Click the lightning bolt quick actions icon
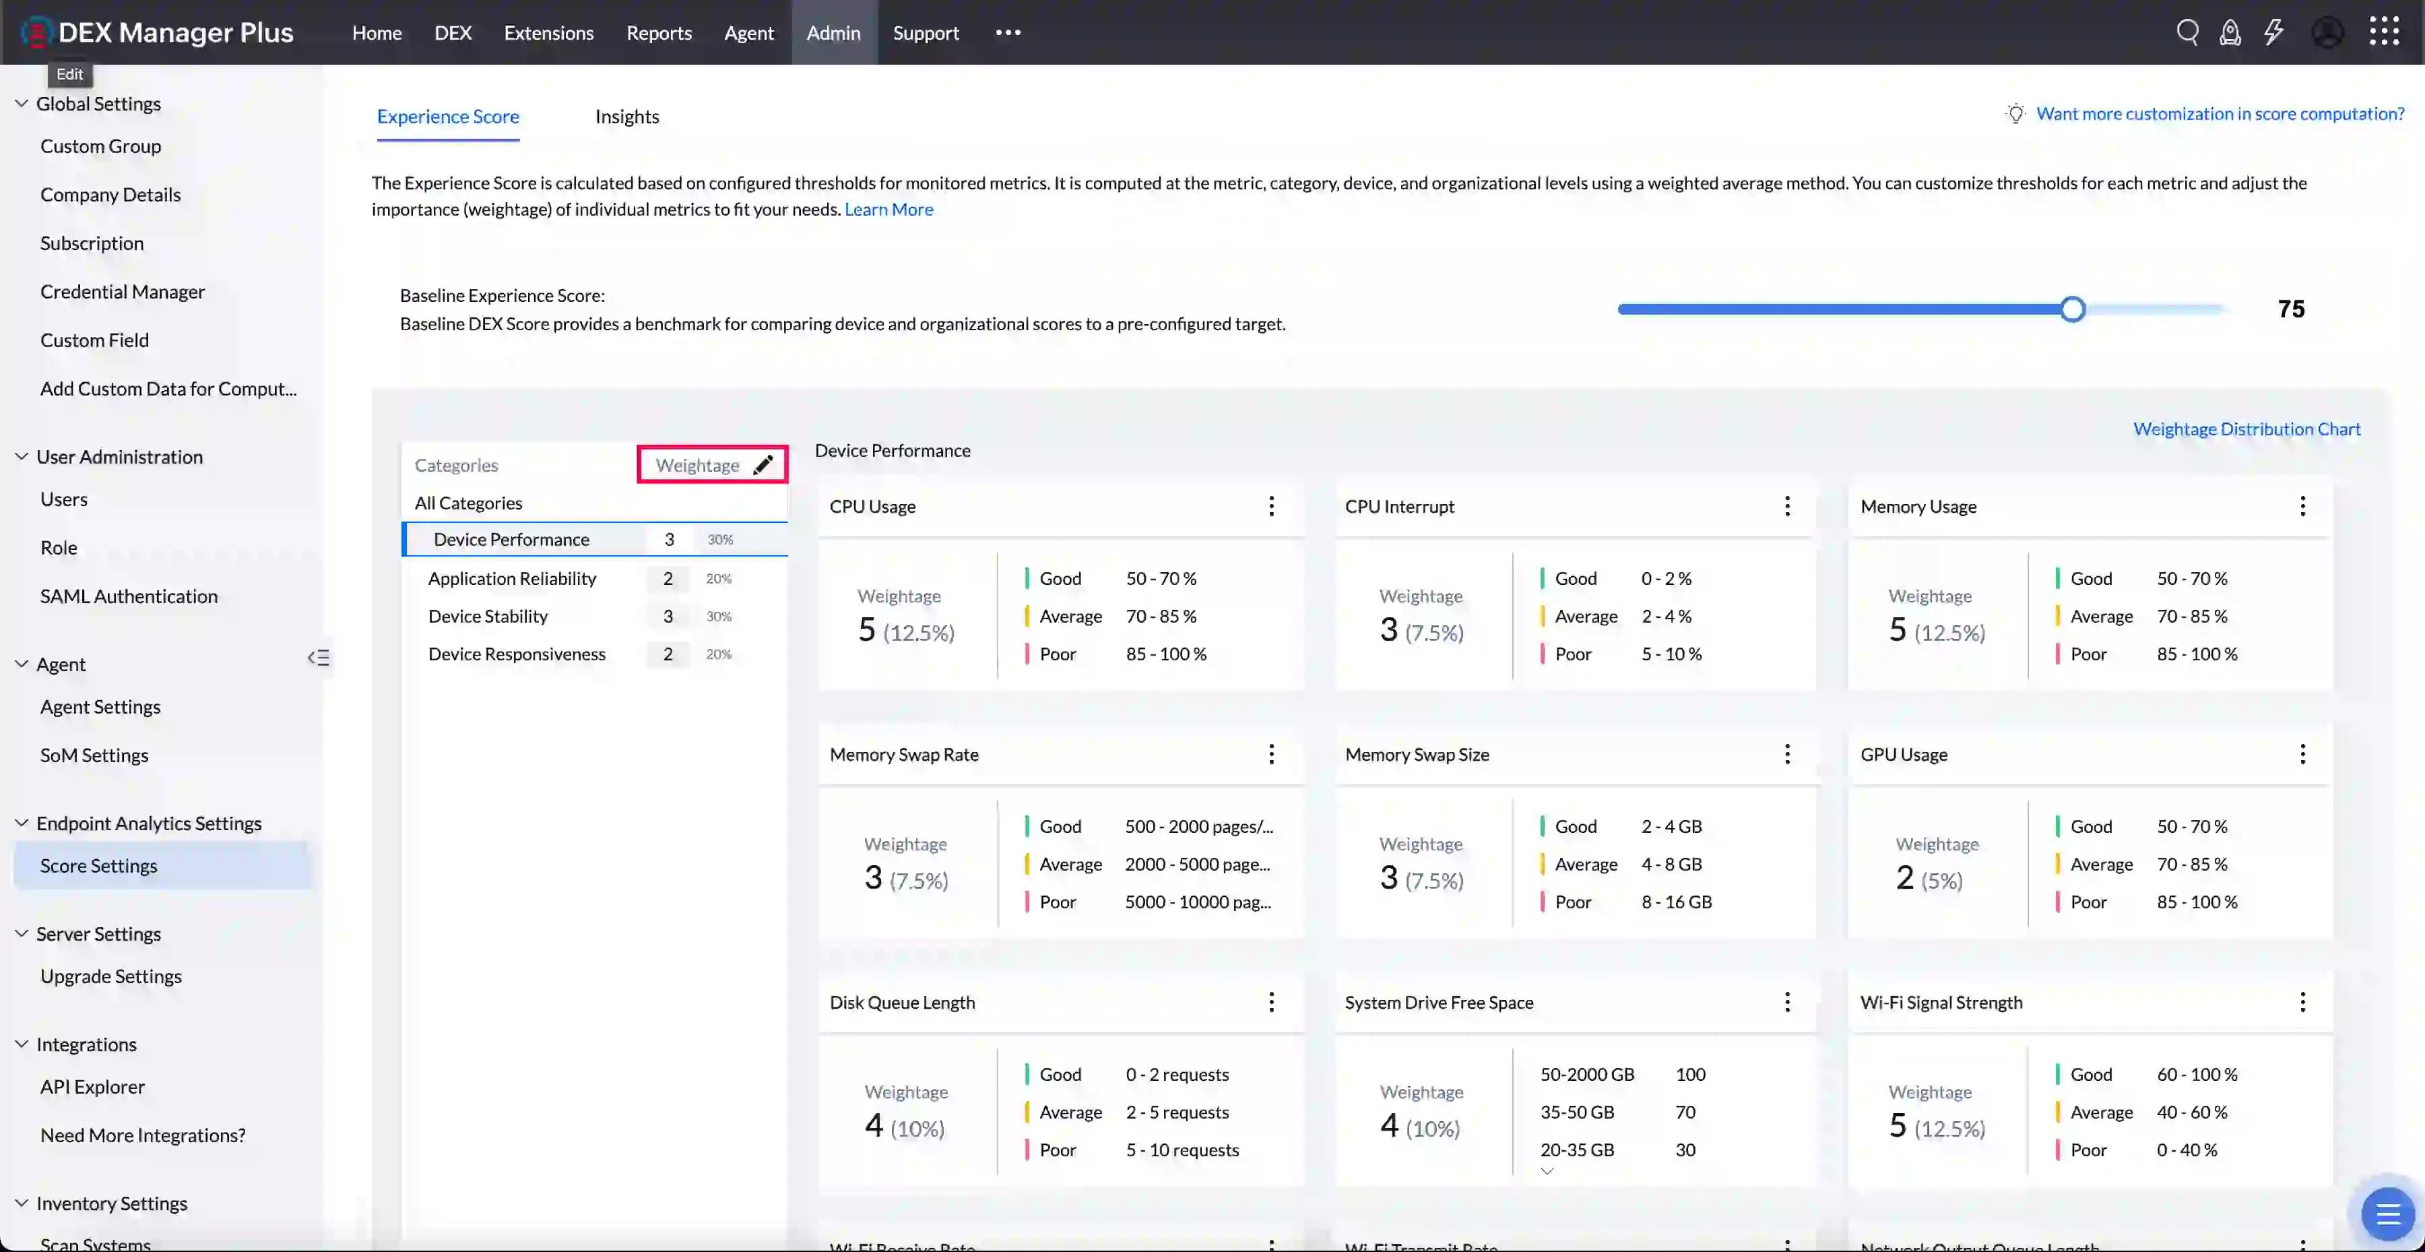Viewport: 2425px width, 1252px height. coord(2273,33)
